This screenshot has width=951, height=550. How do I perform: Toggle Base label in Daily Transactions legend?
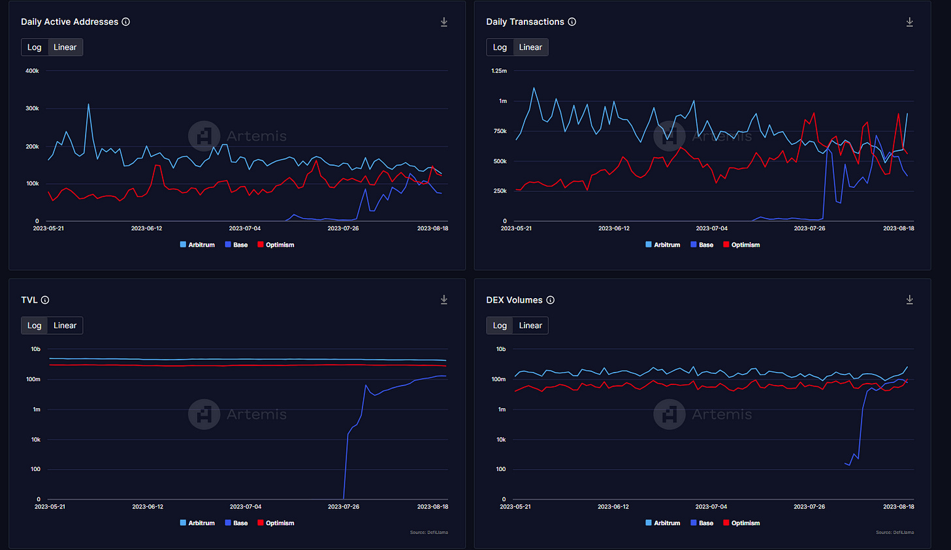pos(706,245)
